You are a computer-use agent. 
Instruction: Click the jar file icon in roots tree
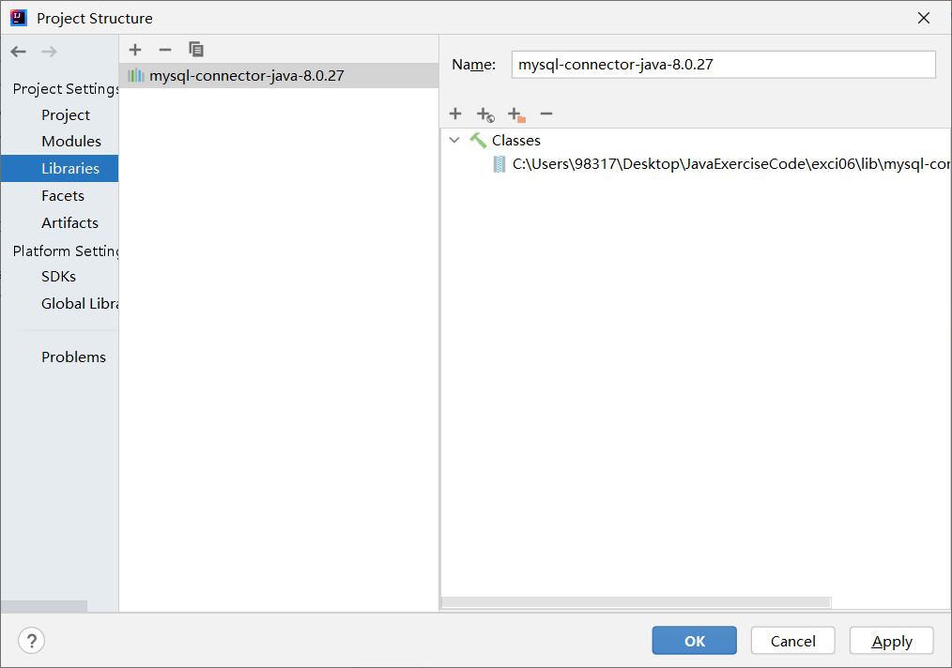(x=499, y=164)
